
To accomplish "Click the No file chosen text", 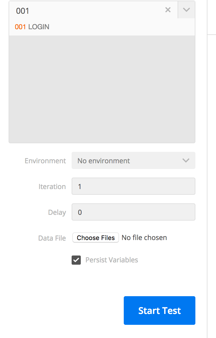I will (144, 238).
